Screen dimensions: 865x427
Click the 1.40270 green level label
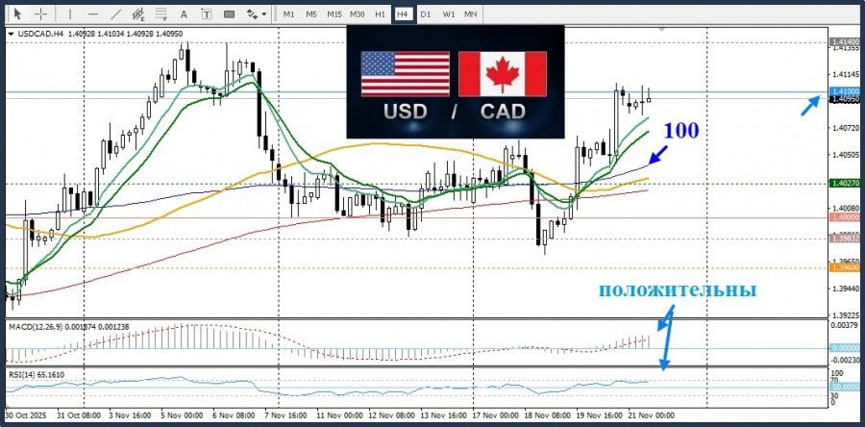(844, 183)
